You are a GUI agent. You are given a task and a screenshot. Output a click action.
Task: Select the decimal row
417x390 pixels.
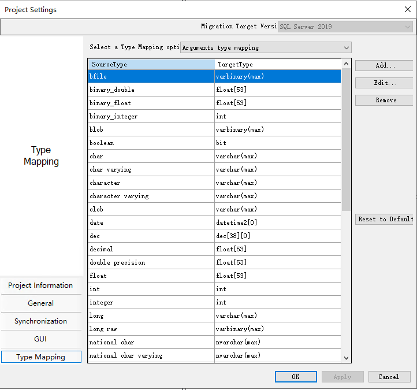click(x=214, y=249)
